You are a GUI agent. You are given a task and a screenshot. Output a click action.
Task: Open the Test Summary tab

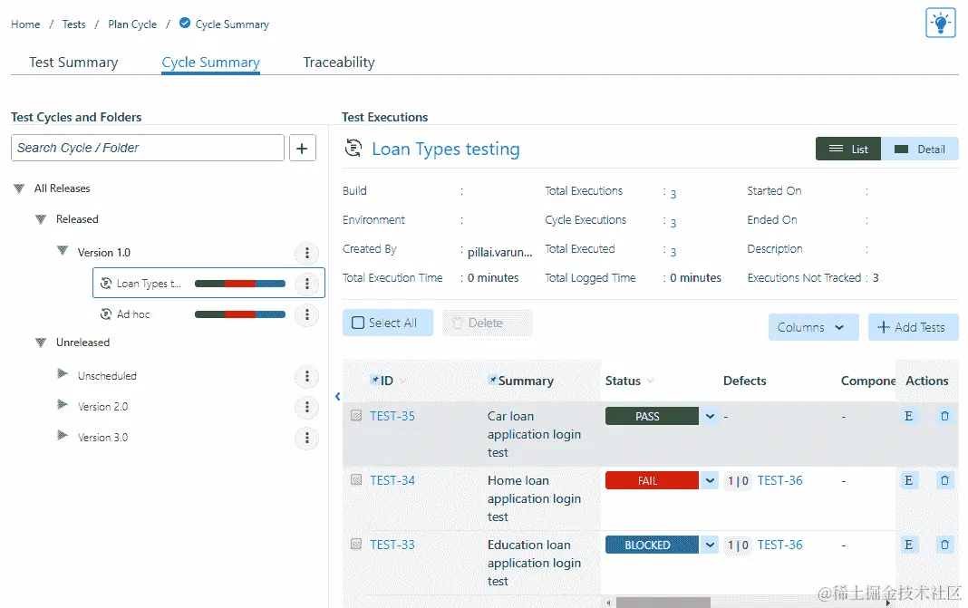coord(73,63)
